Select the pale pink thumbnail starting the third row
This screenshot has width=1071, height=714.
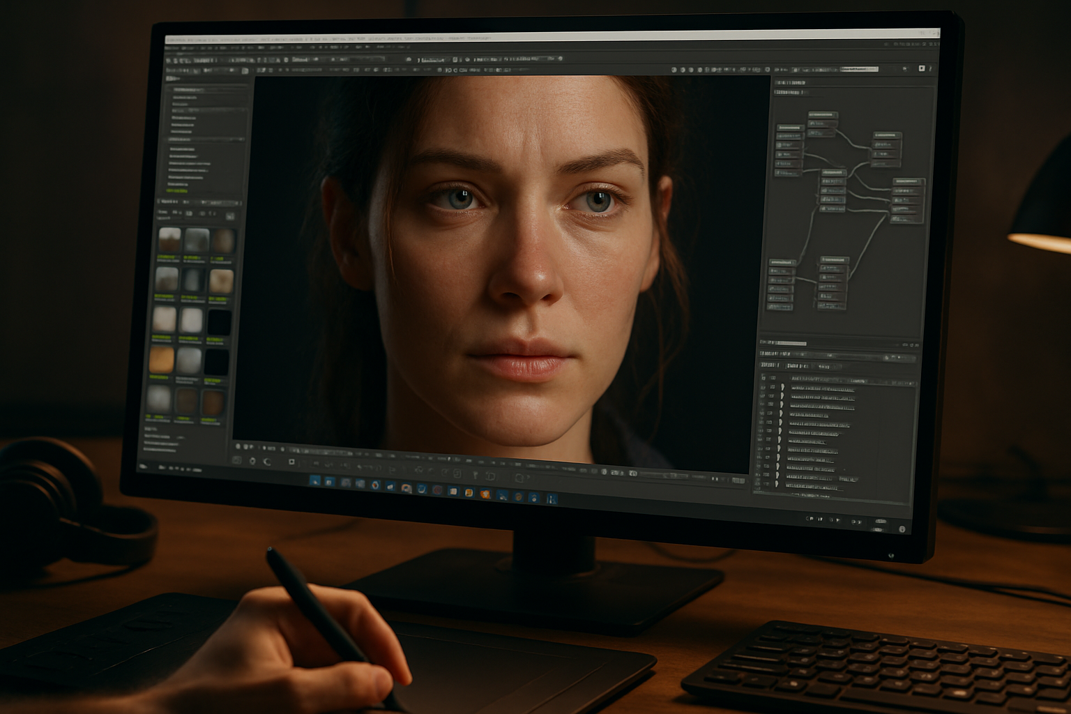(165, 320)
